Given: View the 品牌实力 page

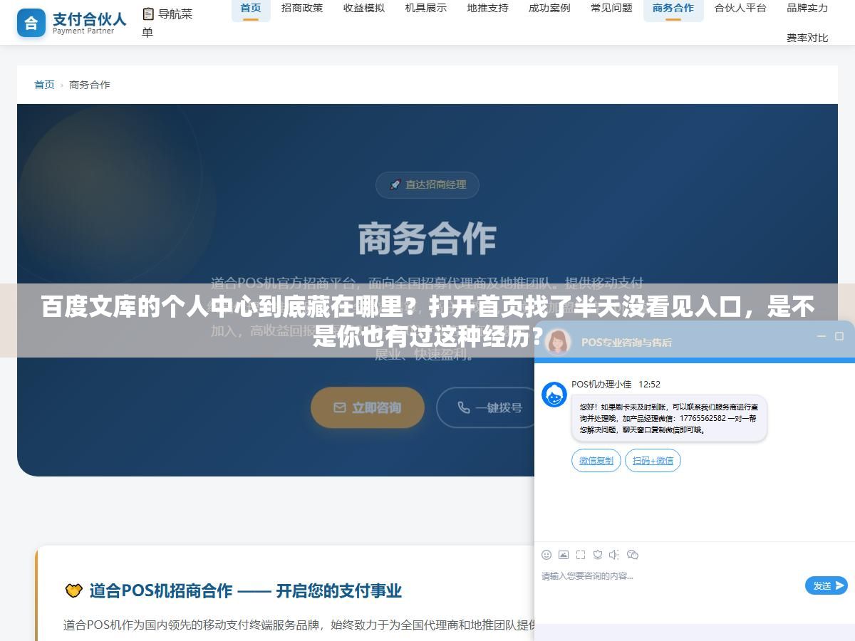Looking at the screenshot, I should [807, 8].
